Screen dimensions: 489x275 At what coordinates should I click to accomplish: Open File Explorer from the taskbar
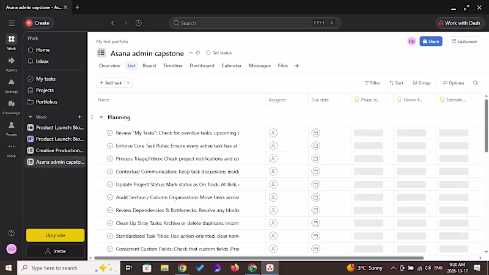click(164, 268)
